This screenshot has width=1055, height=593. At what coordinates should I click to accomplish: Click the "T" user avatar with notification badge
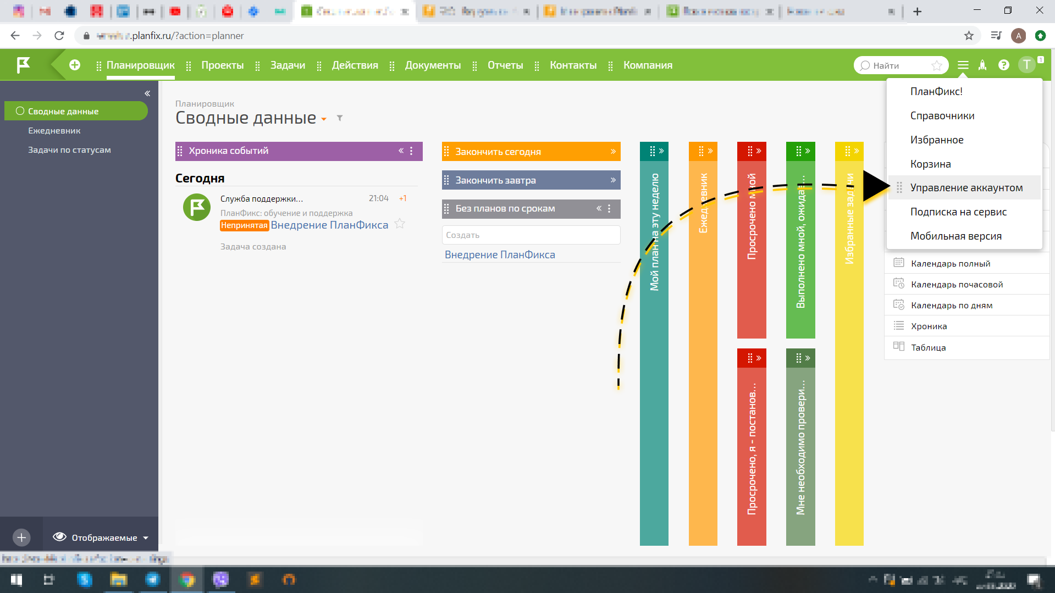(x=1027, y=64)
